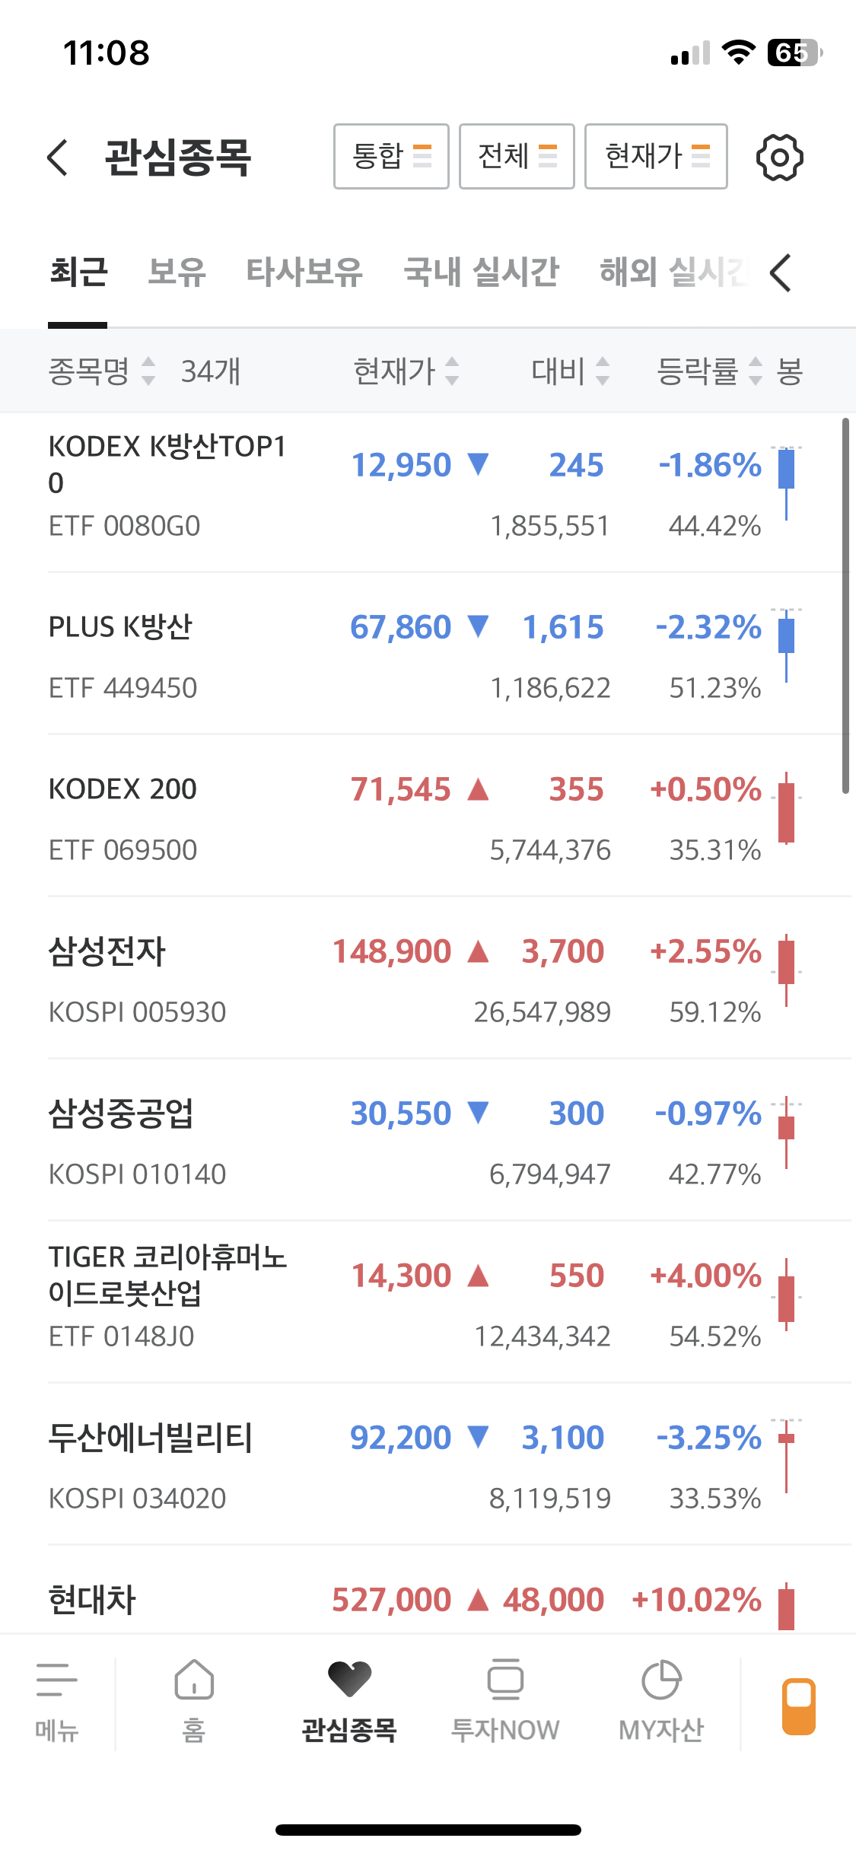Sort list by 대비 column

571,371
